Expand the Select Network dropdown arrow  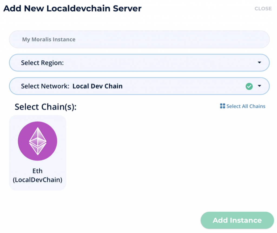(x=259, y=86)
